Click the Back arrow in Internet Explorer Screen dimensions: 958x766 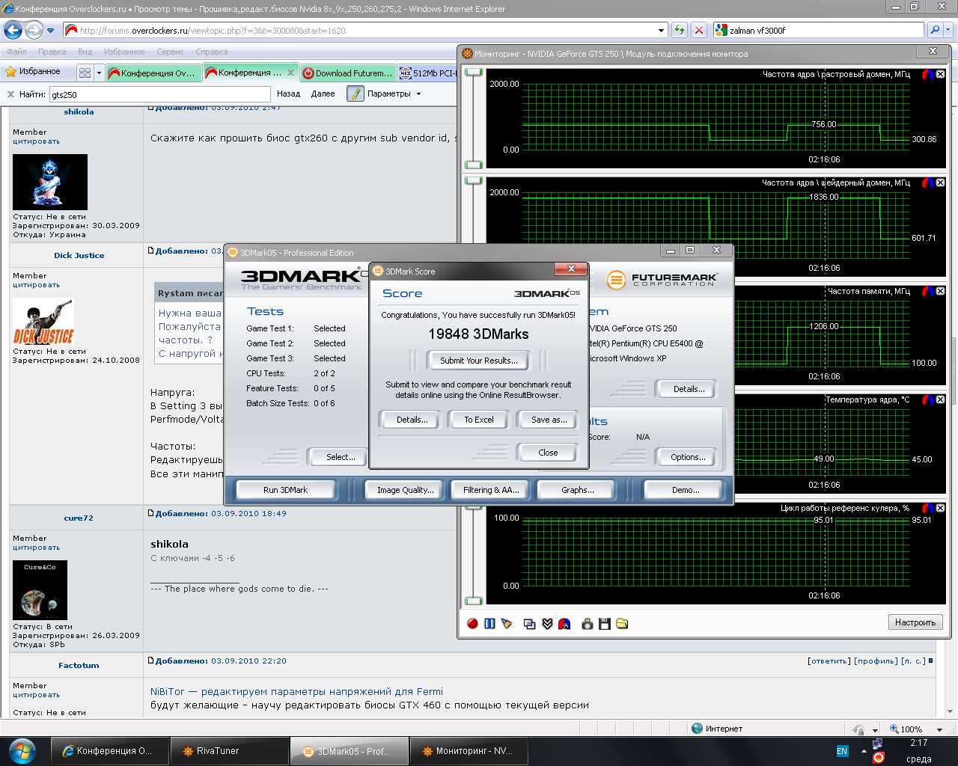[x=13, y=31]
